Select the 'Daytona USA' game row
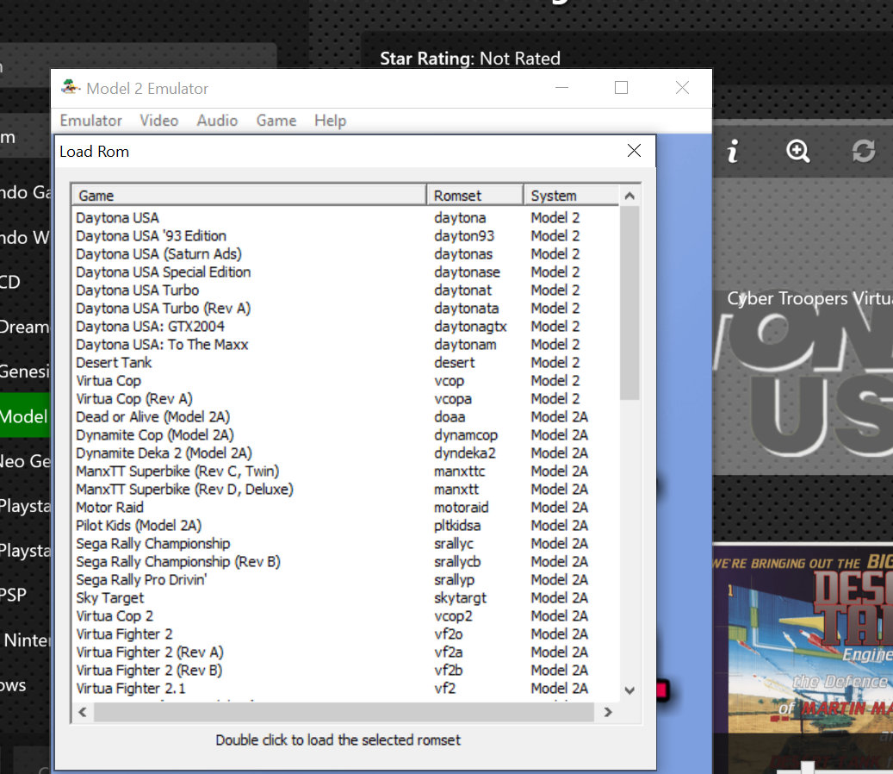 tap(345, 218)
